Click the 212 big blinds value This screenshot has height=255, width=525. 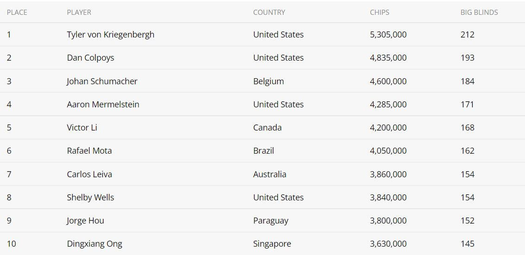(468, 35)
